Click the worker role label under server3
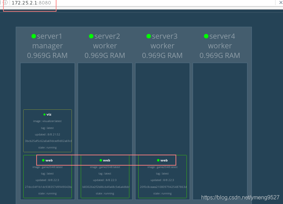 click(x=163, y=46)
